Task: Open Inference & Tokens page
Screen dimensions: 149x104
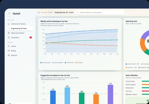Action: (20, 24)
